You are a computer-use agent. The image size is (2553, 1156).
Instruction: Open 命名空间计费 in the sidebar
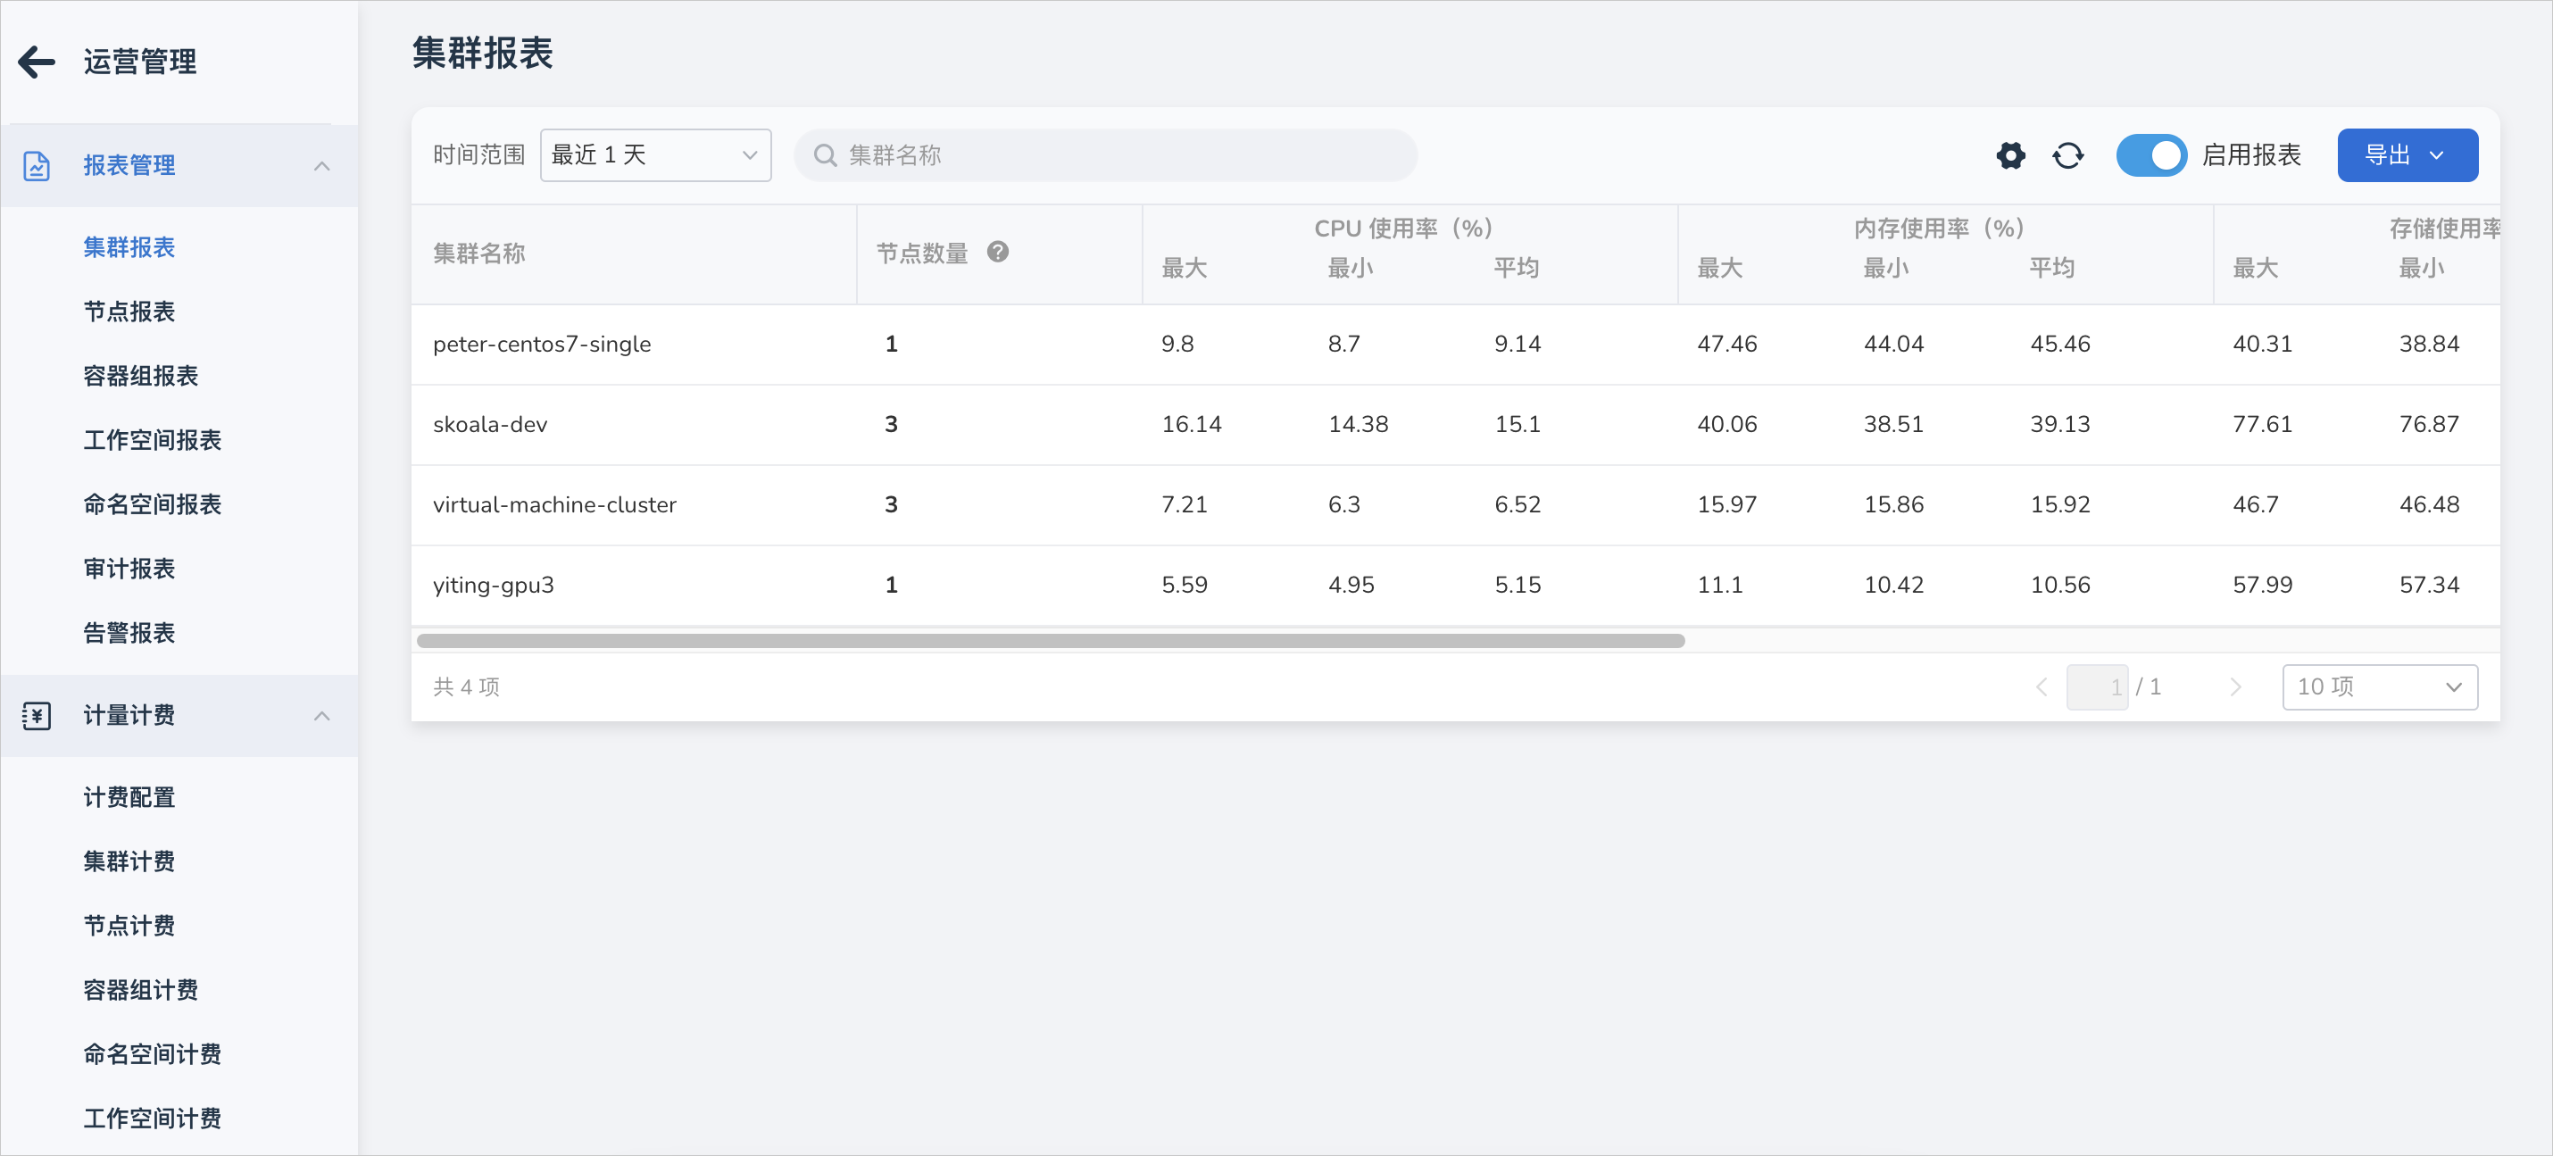click(152, 1055)
